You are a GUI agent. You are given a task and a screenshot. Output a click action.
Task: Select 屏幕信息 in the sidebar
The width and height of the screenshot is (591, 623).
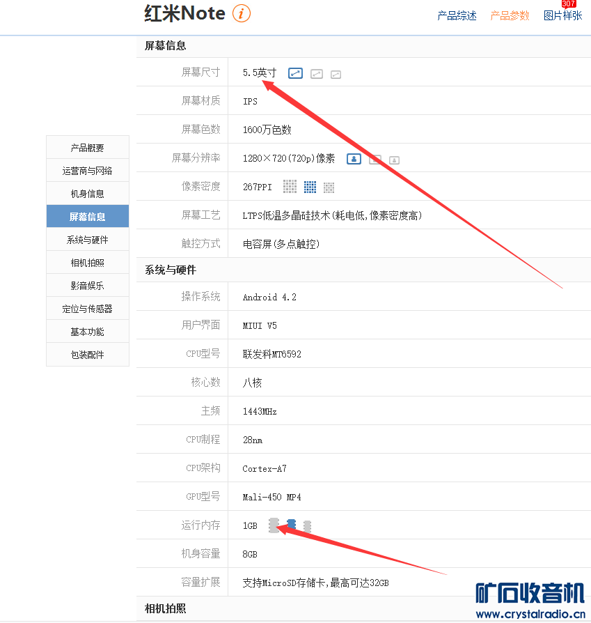[x=87, y=217]
